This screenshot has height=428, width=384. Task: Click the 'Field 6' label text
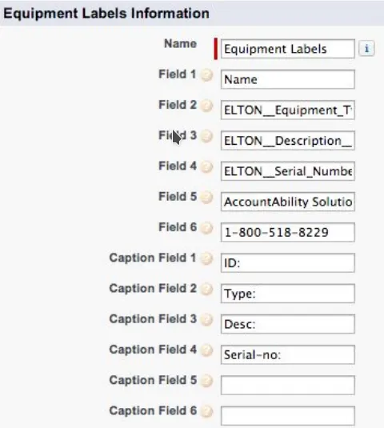tap(178, 227)
